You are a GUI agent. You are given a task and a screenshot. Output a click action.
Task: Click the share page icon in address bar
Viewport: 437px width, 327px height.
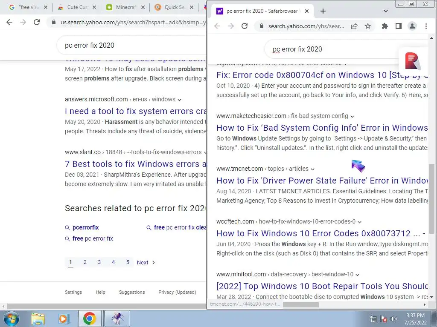pyautogui.click(x=354, y=26)
